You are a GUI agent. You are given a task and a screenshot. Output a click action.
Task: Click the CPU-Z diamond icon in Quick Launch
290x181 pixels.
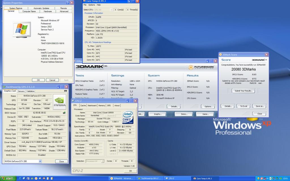[40, 178]
